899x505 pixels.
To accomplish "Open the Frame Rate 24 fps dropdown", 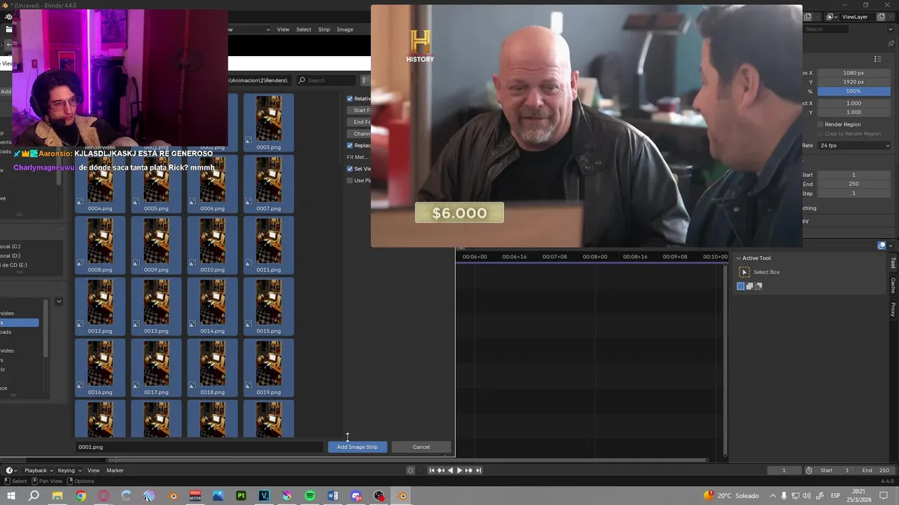I will (853, 145).
